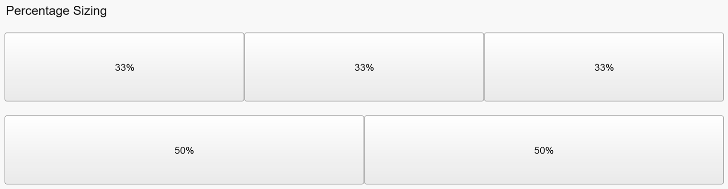
Task: Click the 33% label on the right button
Action: pyautogui.click(x=604, y=68)
